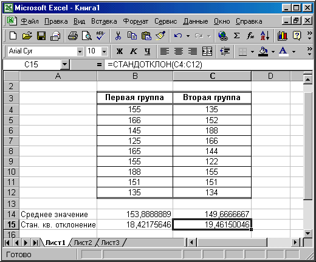Select cell with 153,8888889

(x=135, y=214)
